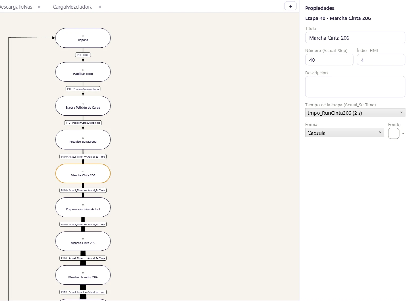The image size is (411, 301).
Task: Select step Espera Petición de Carga
Action: pyautogui.click(x=83, y=106)
